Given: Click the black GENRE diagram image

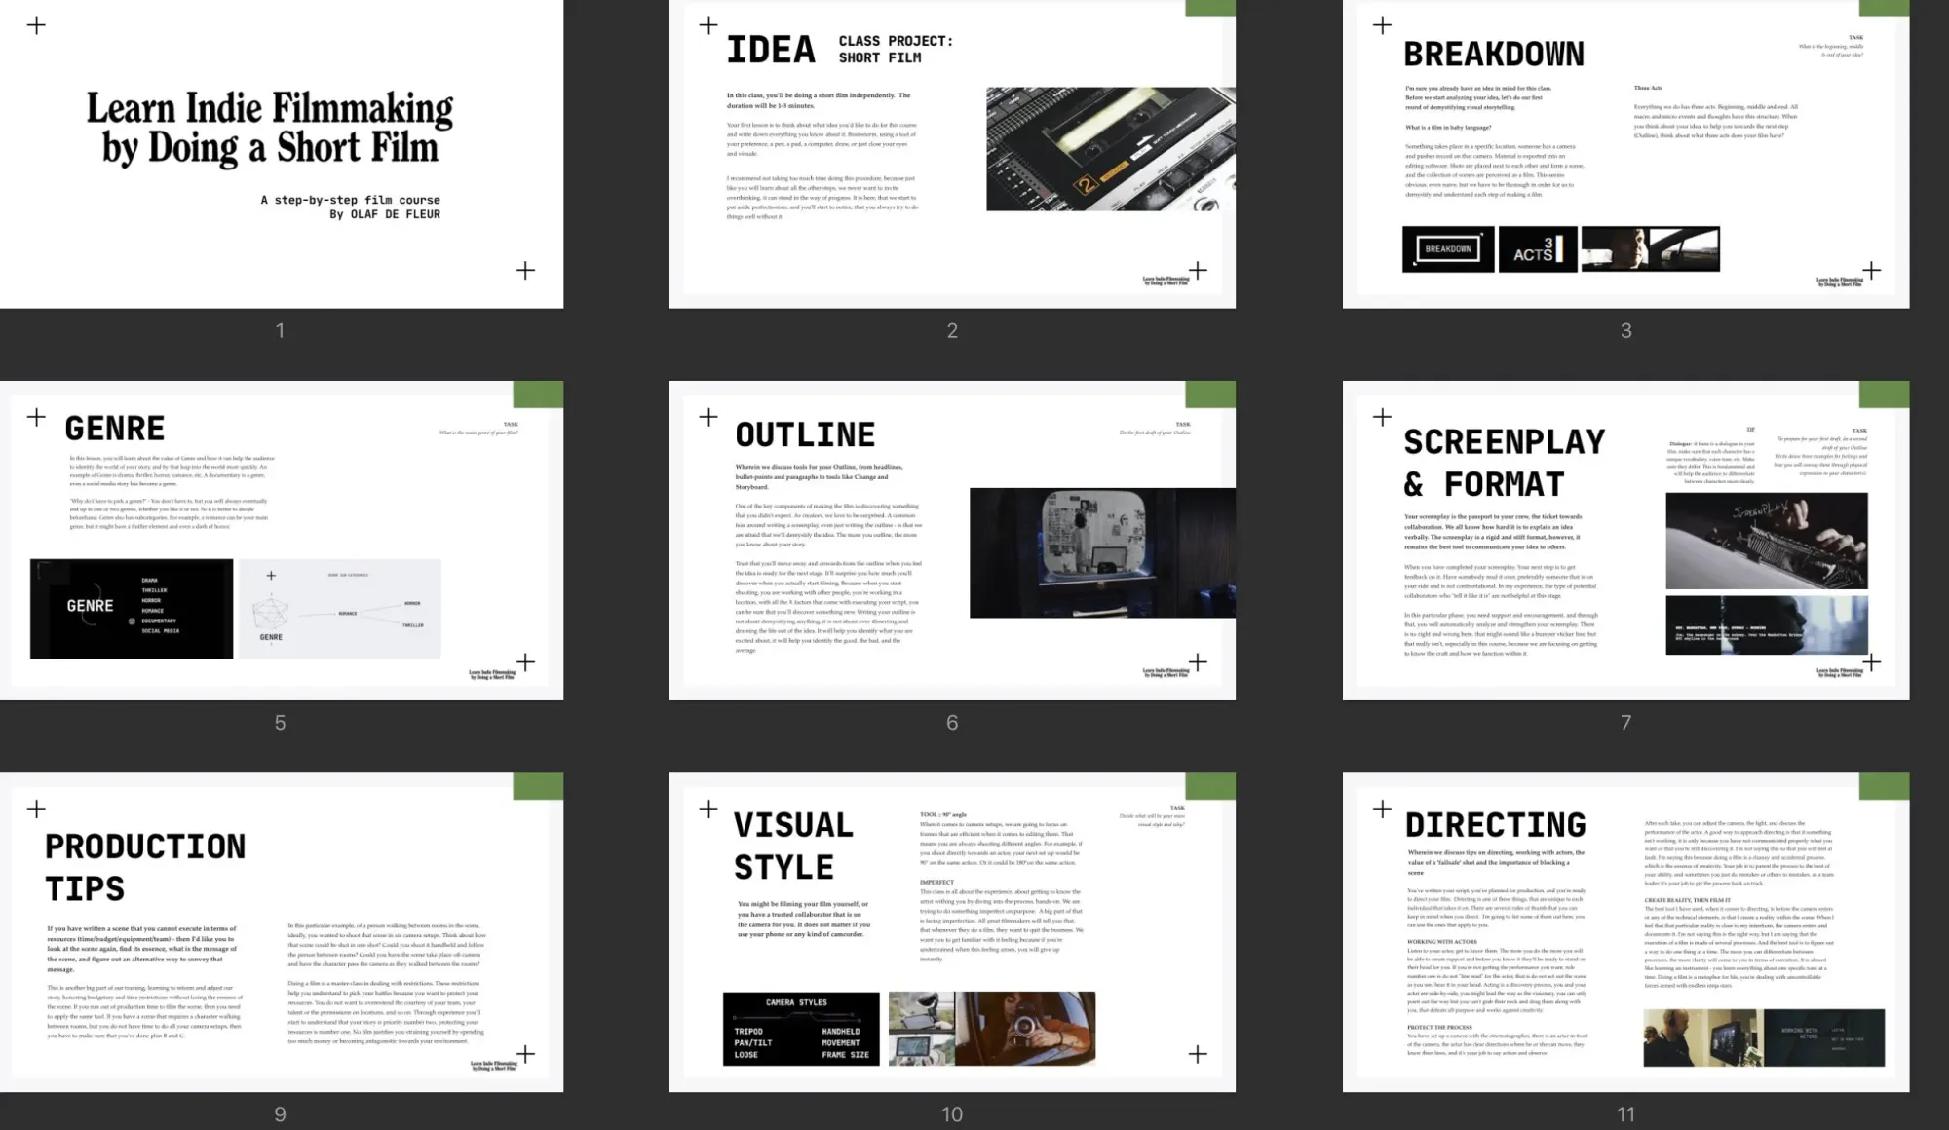Looking at the screenshot, I should tap(132, 609).
